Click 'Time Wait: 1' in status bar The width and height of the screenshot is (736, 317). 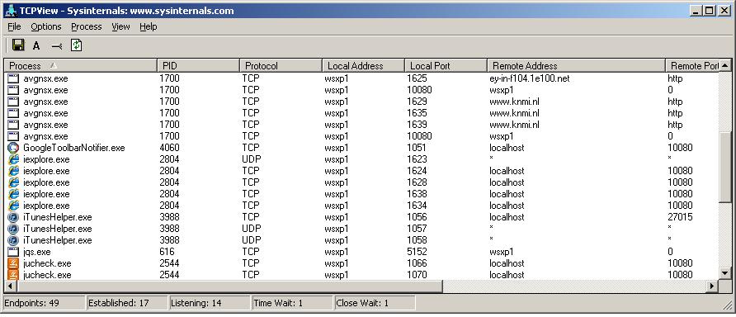[278, 303]
